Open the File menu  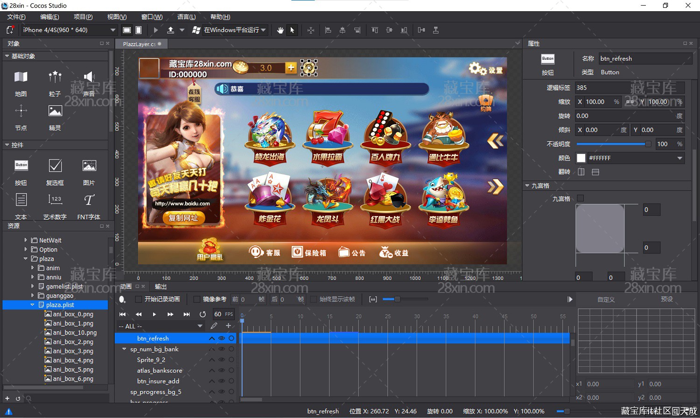16,17
